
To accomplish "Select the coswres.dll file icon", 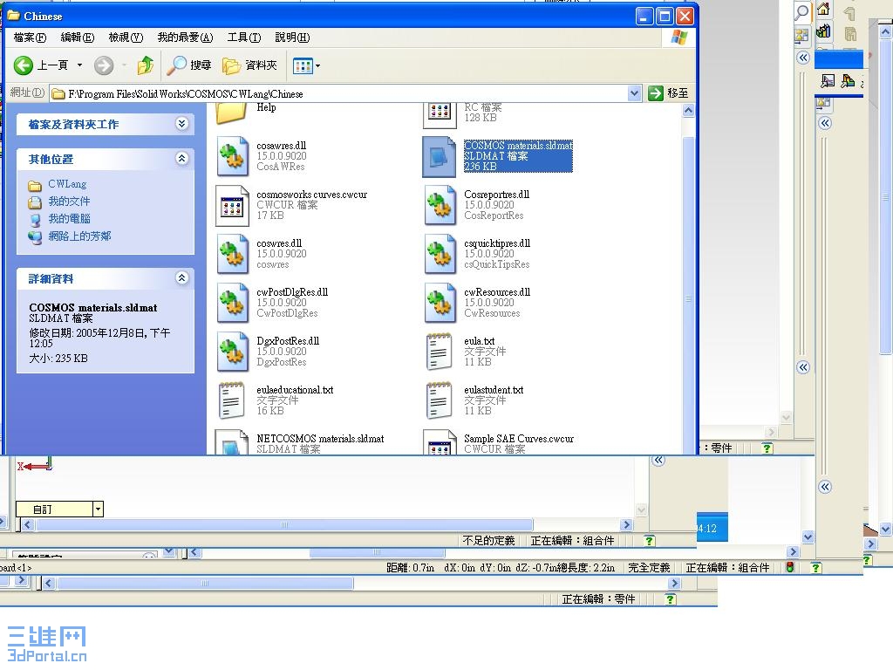I will (233, 254).
